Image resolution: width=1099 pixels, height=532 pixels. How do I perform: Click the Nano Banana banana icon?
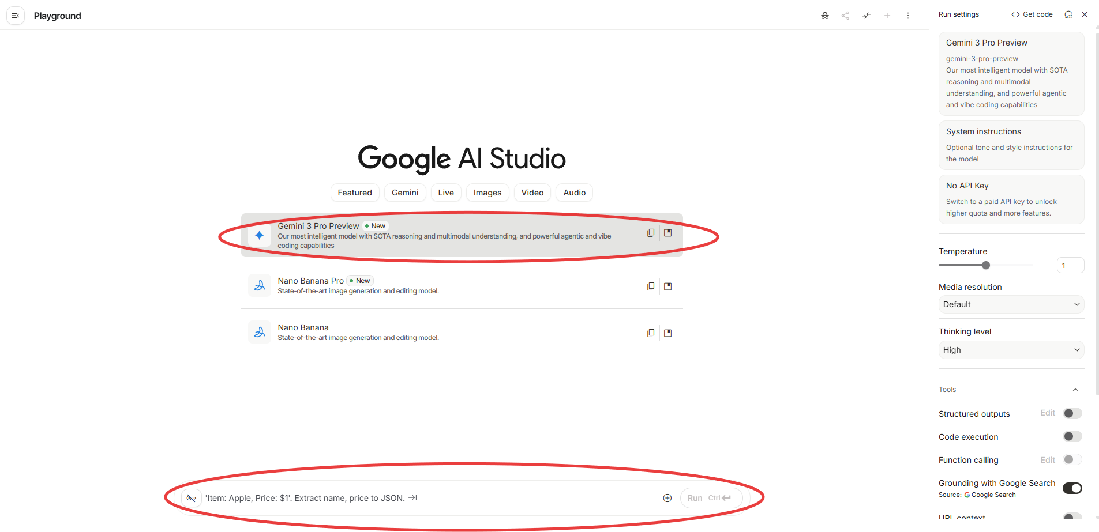click(x=260, y=332)
